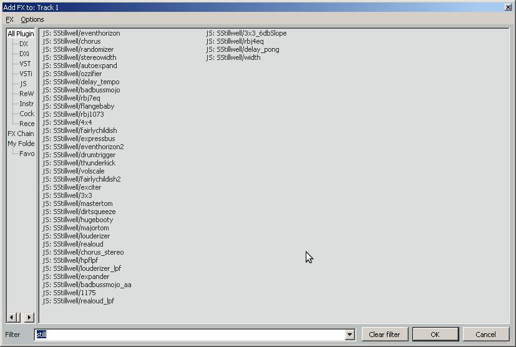Image resolution: width=516 pixels, height=347 pixels.
Task: Select the JS plugin category
Action: [x=23, y=84]
